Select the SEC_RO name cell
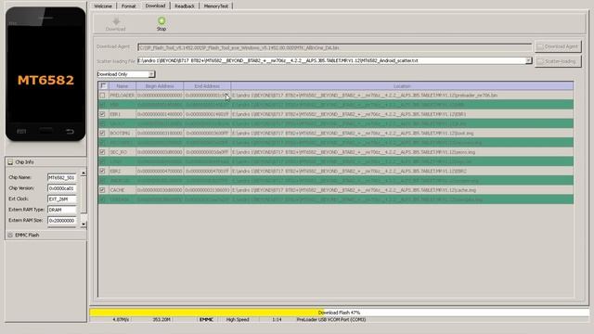 coord(122,152)
